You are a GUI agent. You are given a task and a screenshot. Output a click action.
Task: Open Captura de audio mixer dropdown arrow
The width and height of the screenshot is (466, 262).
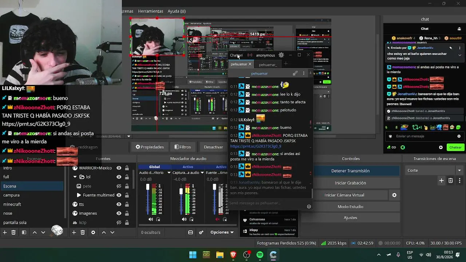pyautogui.click(x=202, y=173)
